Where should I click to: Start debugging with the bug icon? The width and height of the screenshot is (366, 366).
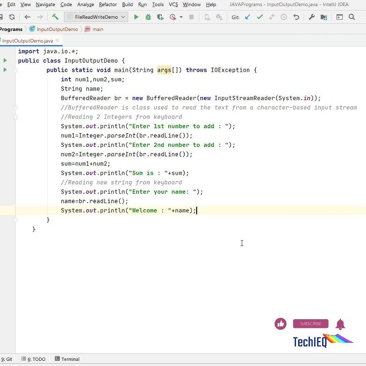point(148,17)
